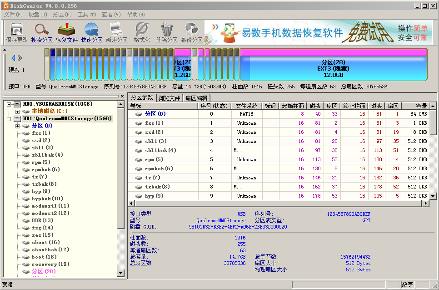Switch to the 扇区编辑 tab

196,98
